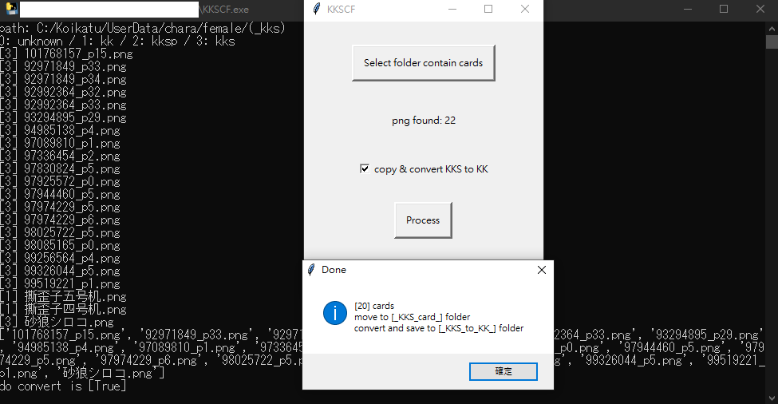Click console line '[3] 92992364_p33.png'
Screen dimensions: 778x404
pyautogui.click(x=63, y=105)
